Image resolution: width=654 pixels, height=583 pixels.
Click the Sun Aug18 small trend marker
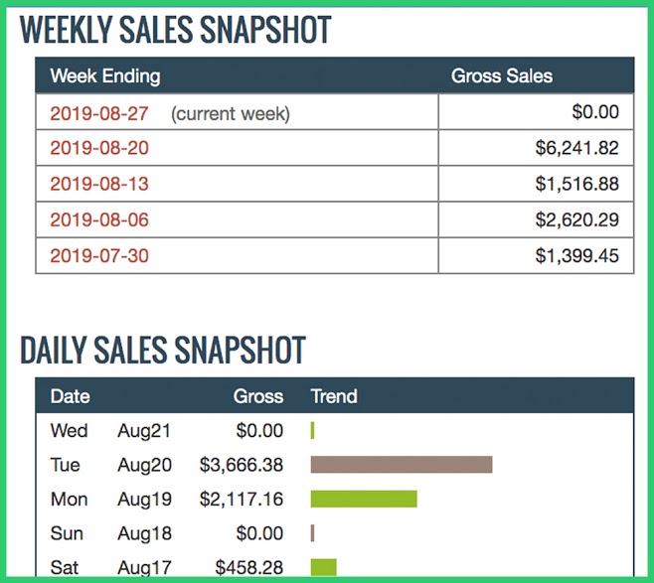(313, 533)
